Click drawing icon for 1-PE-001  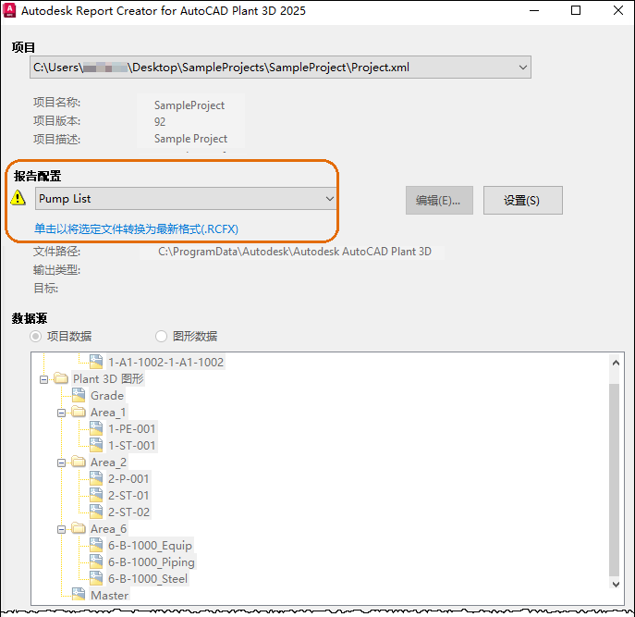[x=96, y=428]
